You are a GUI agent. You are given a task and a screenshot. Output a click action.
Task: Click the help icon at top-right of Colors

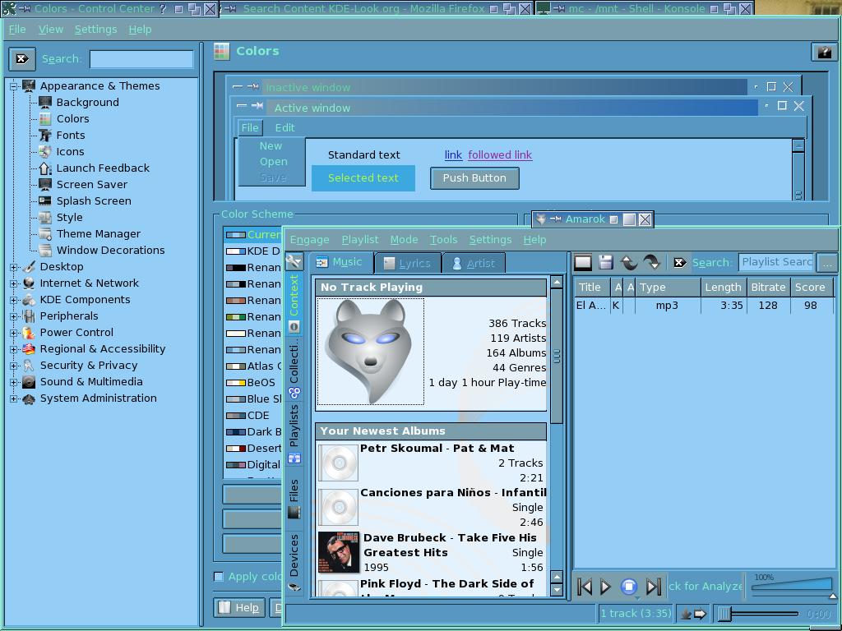(824, 52)
